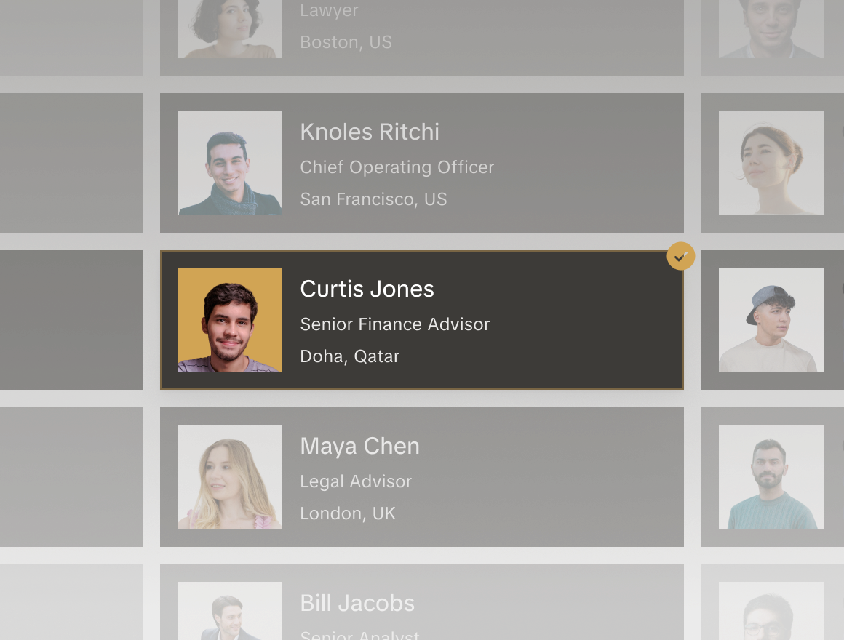The height and width of the screenshot is (640, 844).
Task: Click the Lawyer from Boston card
Action: click(x=422, y=38)
